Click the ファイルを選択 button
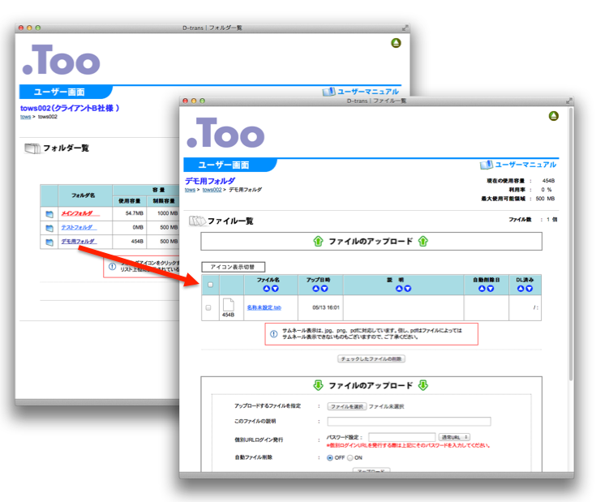The image size is (596, 502). click(x=346, y=405)
